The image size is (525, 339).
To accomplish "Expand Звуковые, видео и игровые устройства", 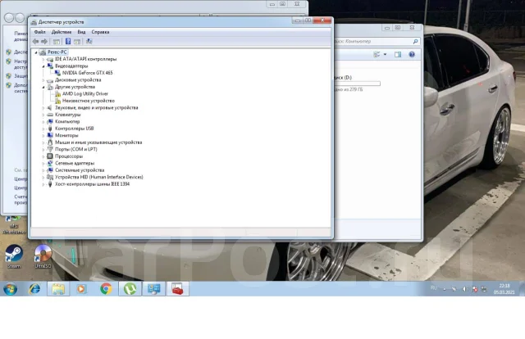I will click(x=43, y=107).
